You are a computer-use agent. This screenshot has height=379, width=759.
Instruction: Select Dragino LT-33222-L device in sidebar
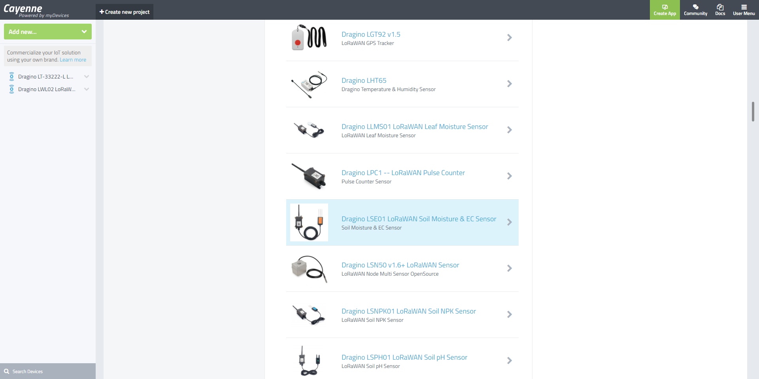pyautogui.click(x=46, y=77)
